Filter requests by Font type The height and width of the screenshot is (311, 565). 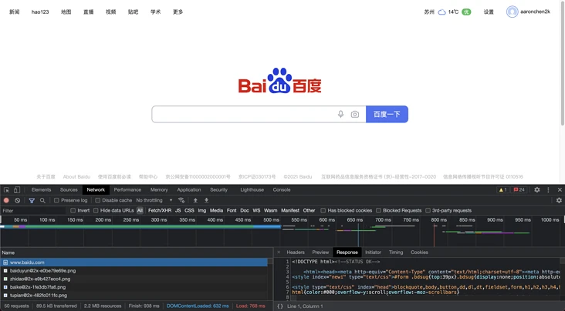(x=232, y=211)
